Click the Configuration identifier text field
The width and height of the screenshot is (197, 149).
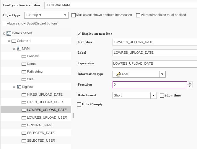pyautogui.click(x=121, y=5)
